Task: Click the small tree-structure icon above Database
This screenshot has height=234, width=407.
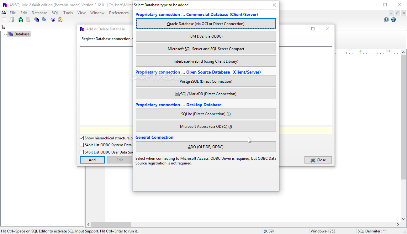Action: [x=3, y=27]
